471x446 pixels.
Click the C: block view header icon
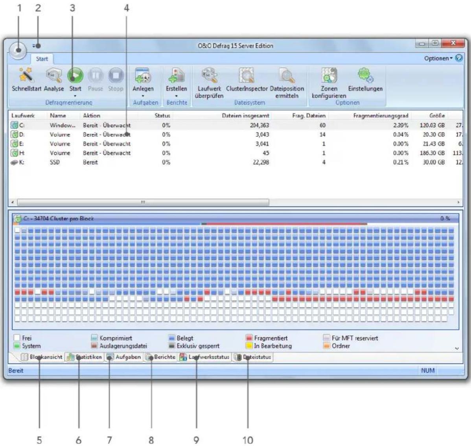coord(18,219)
